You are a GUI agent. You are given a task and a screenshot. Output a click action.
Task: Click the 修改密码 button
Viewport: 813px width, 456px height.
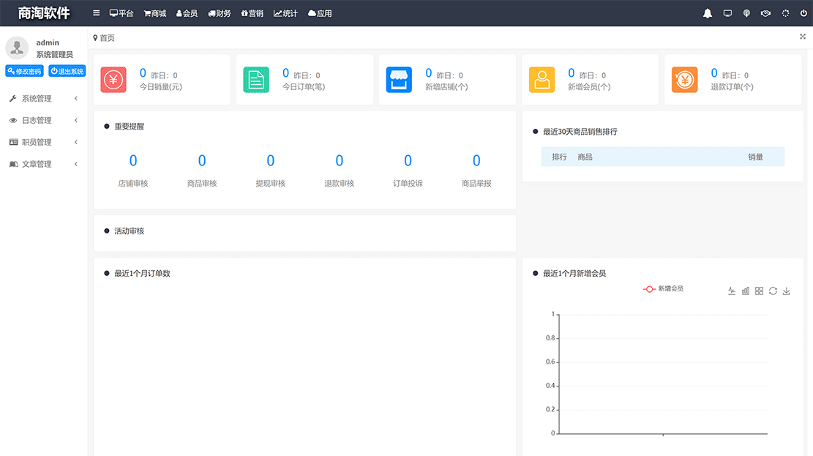pos(24,71)
